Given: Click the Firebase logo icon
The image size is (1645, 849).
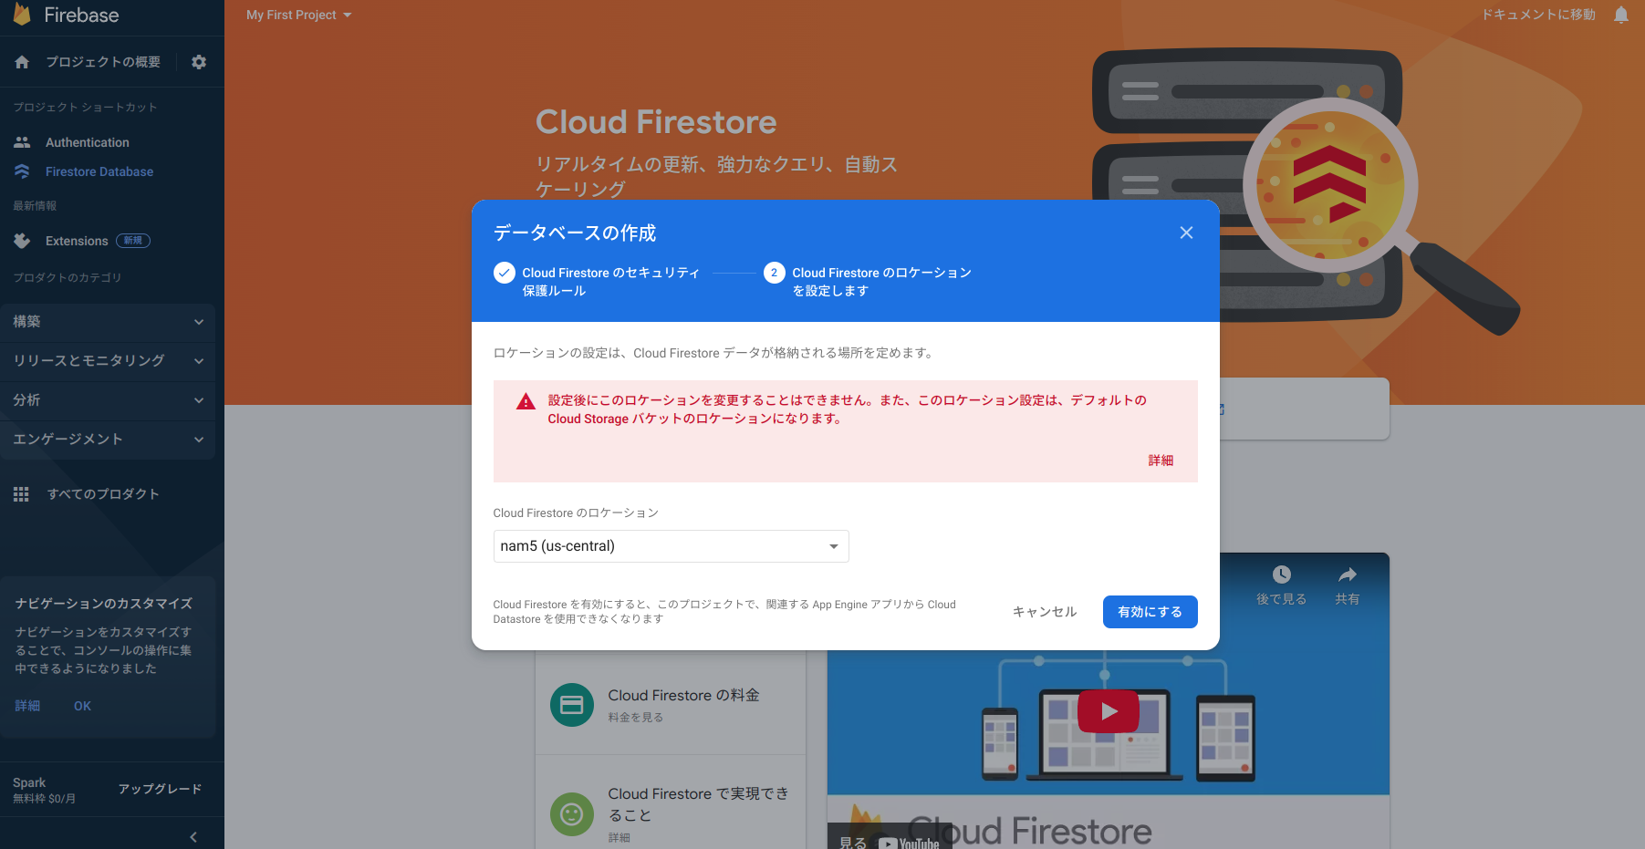Looking at the screenshot, I should click(x=22, y=14).
